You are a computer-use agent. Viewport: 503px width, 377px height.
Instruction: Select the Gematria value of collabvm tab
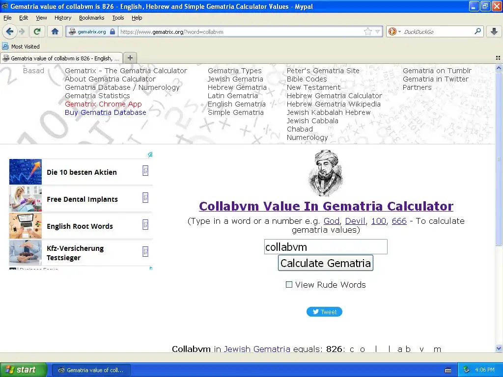61,58
